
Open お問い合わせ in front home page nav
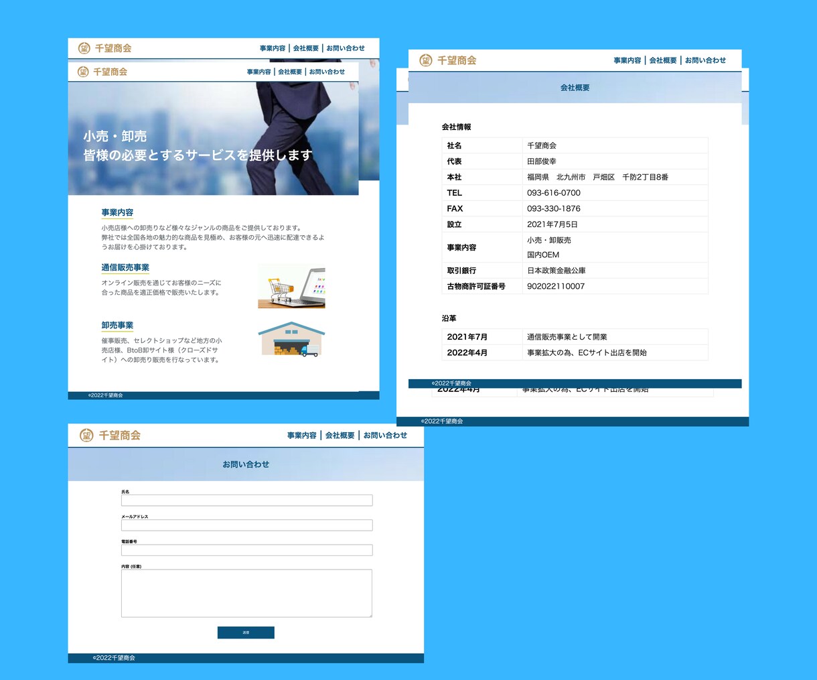click(x=327, y=72)
